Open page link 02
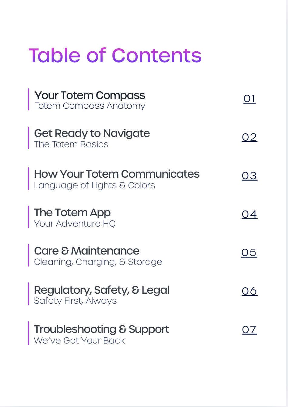The width and height of the screenshot is (288, 407). pos(249,137)
